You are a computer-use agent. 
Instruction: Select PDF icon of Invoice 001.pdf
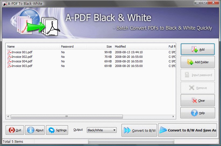click(9, 52)
